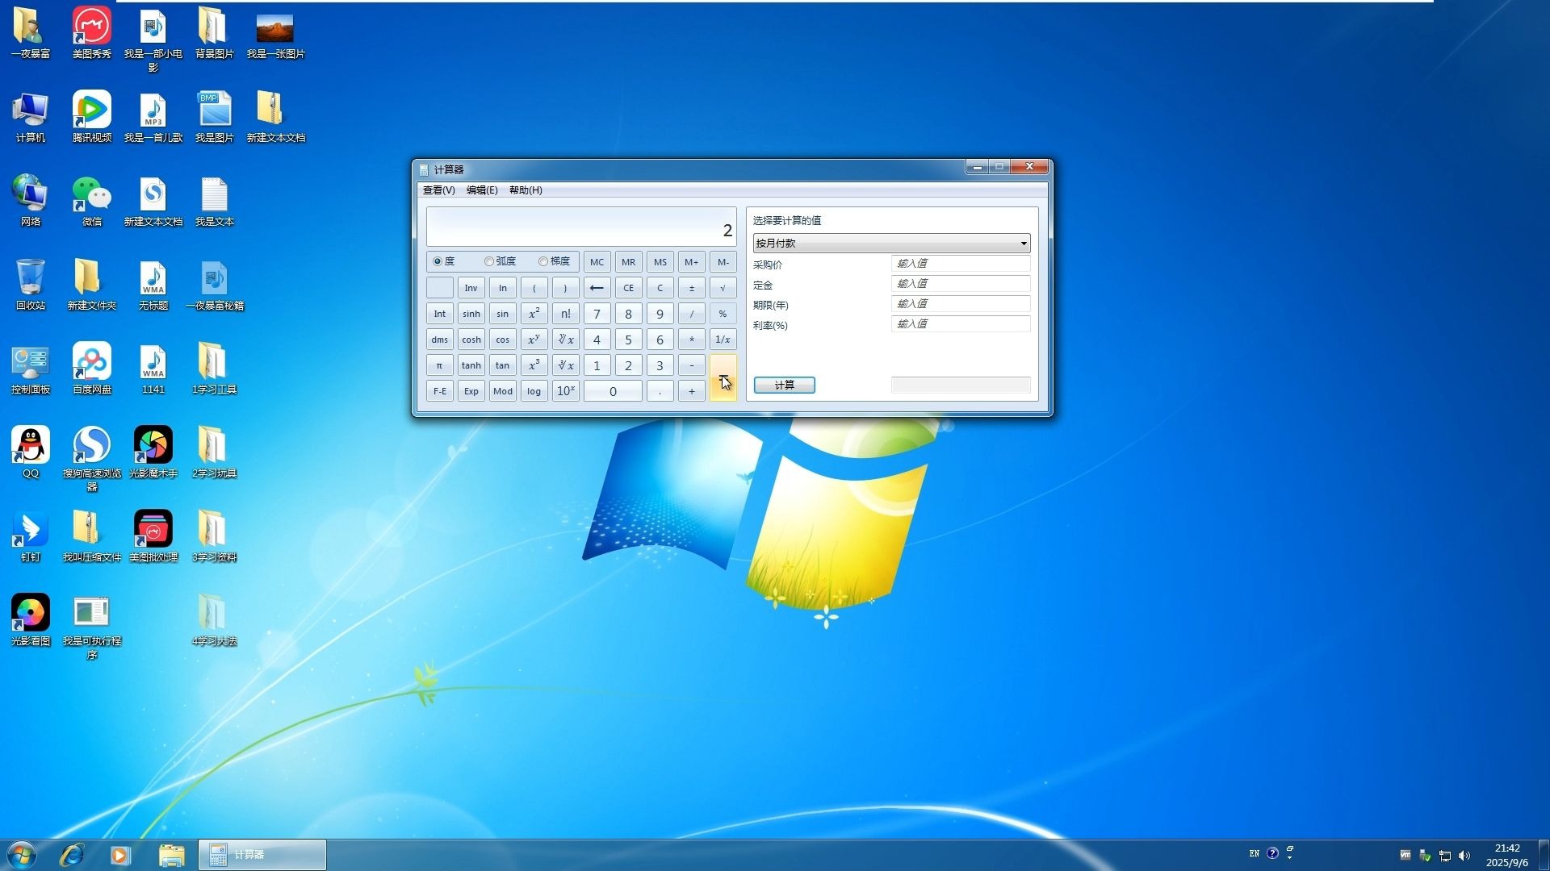Click the sinh function key

(471, 314)
